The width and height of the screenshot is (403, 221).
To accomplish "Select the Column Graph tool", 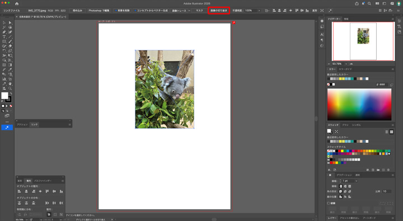I will (4, 79).
